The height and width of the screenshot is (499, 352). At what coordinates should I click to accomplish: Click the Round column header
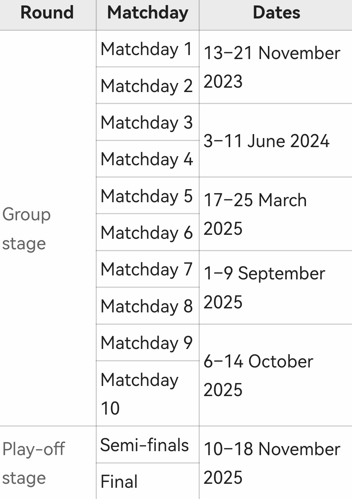pyautogui.click(x=47, y=13)
